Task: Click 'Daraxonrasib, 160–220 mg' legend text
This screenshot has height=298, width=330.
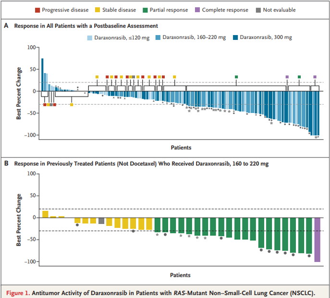Action: [194, 37]
